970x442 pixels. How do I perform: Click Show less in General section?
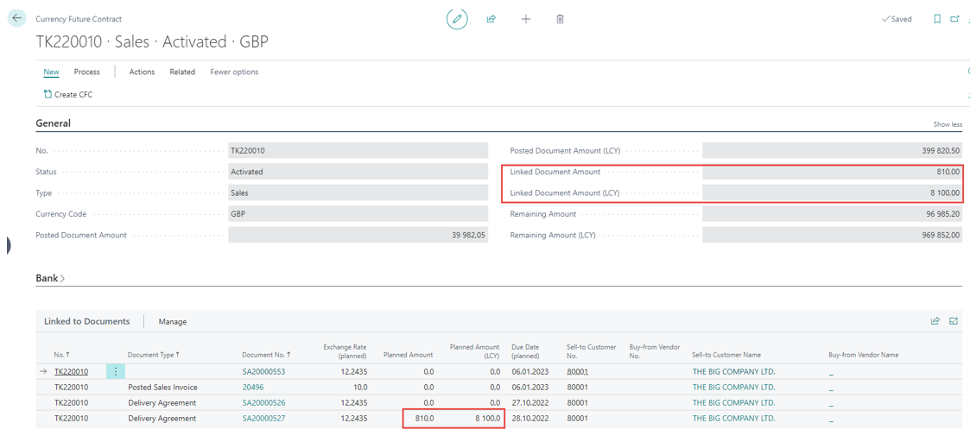(x=948, y=124)
